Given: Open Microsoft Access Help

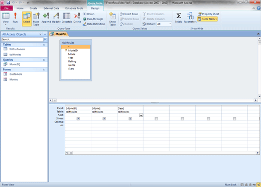Looking at the screenshot, I should point(258,8).
